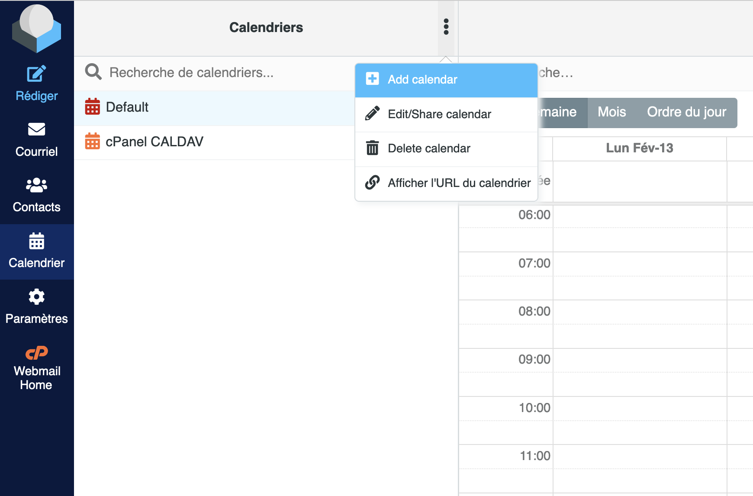Screen dimensions: 753x496
Task: Click the trash icon beside Delete calendar
Action: tap(372, 148)
